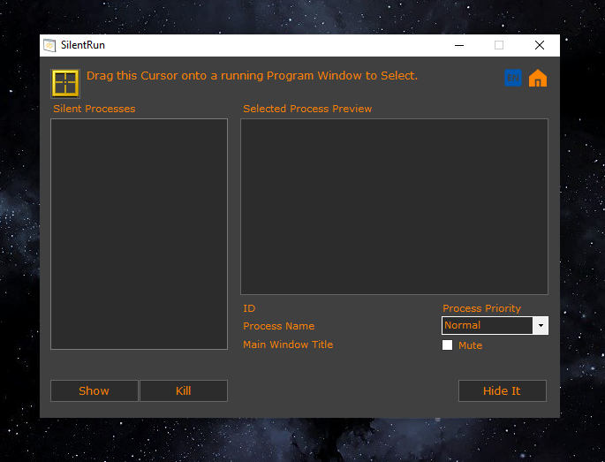
Task: Open the Process Priority dropdown arrow
Action: coord(541,325)
